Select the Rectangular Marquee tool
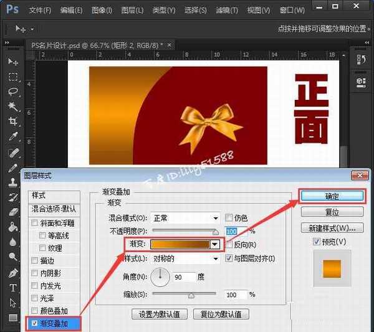374x332 pixels. click(12, 77)
